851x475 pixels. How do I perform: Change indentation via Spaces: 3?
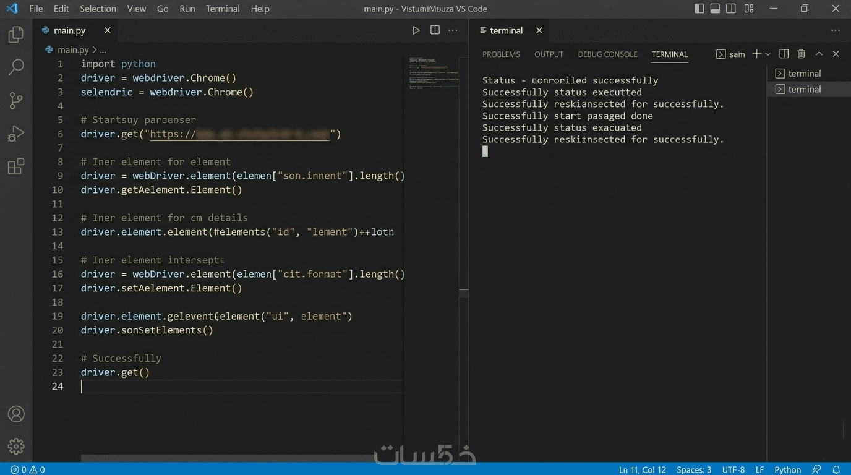(x=694, y=469)
